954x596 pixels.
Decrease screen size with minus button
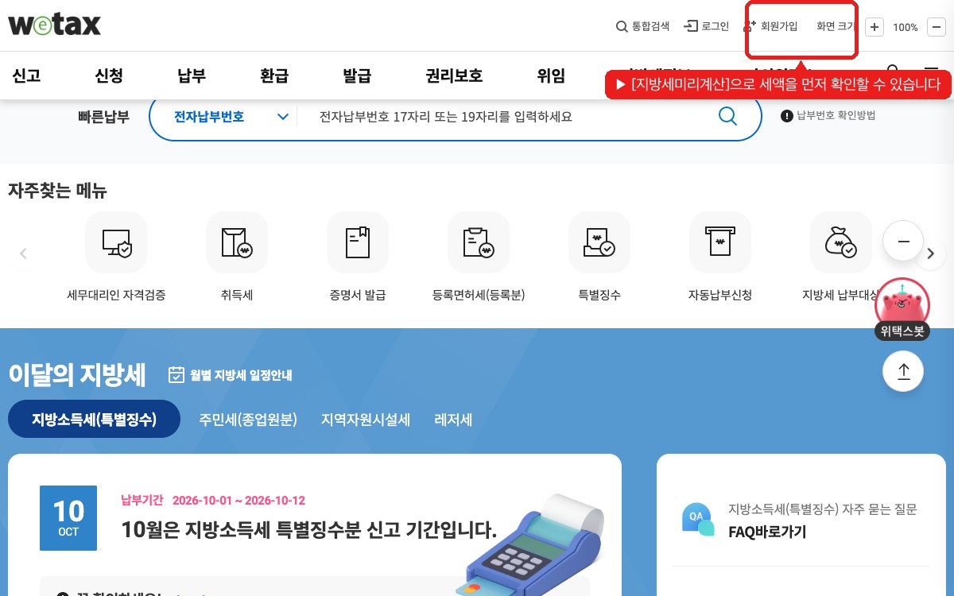pyautogui.click(x=935, y=27)
